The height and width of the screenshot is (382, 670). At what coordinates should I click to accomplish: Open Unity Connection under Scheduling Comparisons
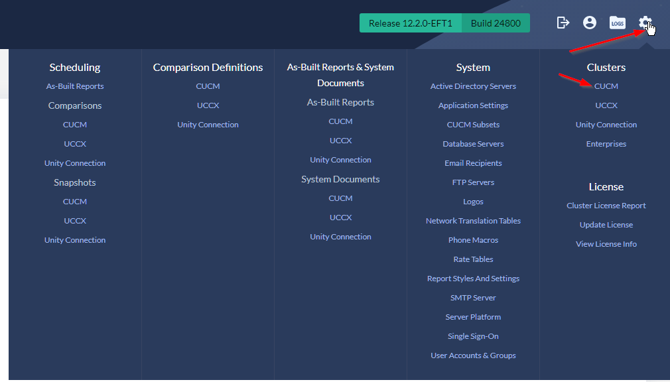click(x=75, y=162)
